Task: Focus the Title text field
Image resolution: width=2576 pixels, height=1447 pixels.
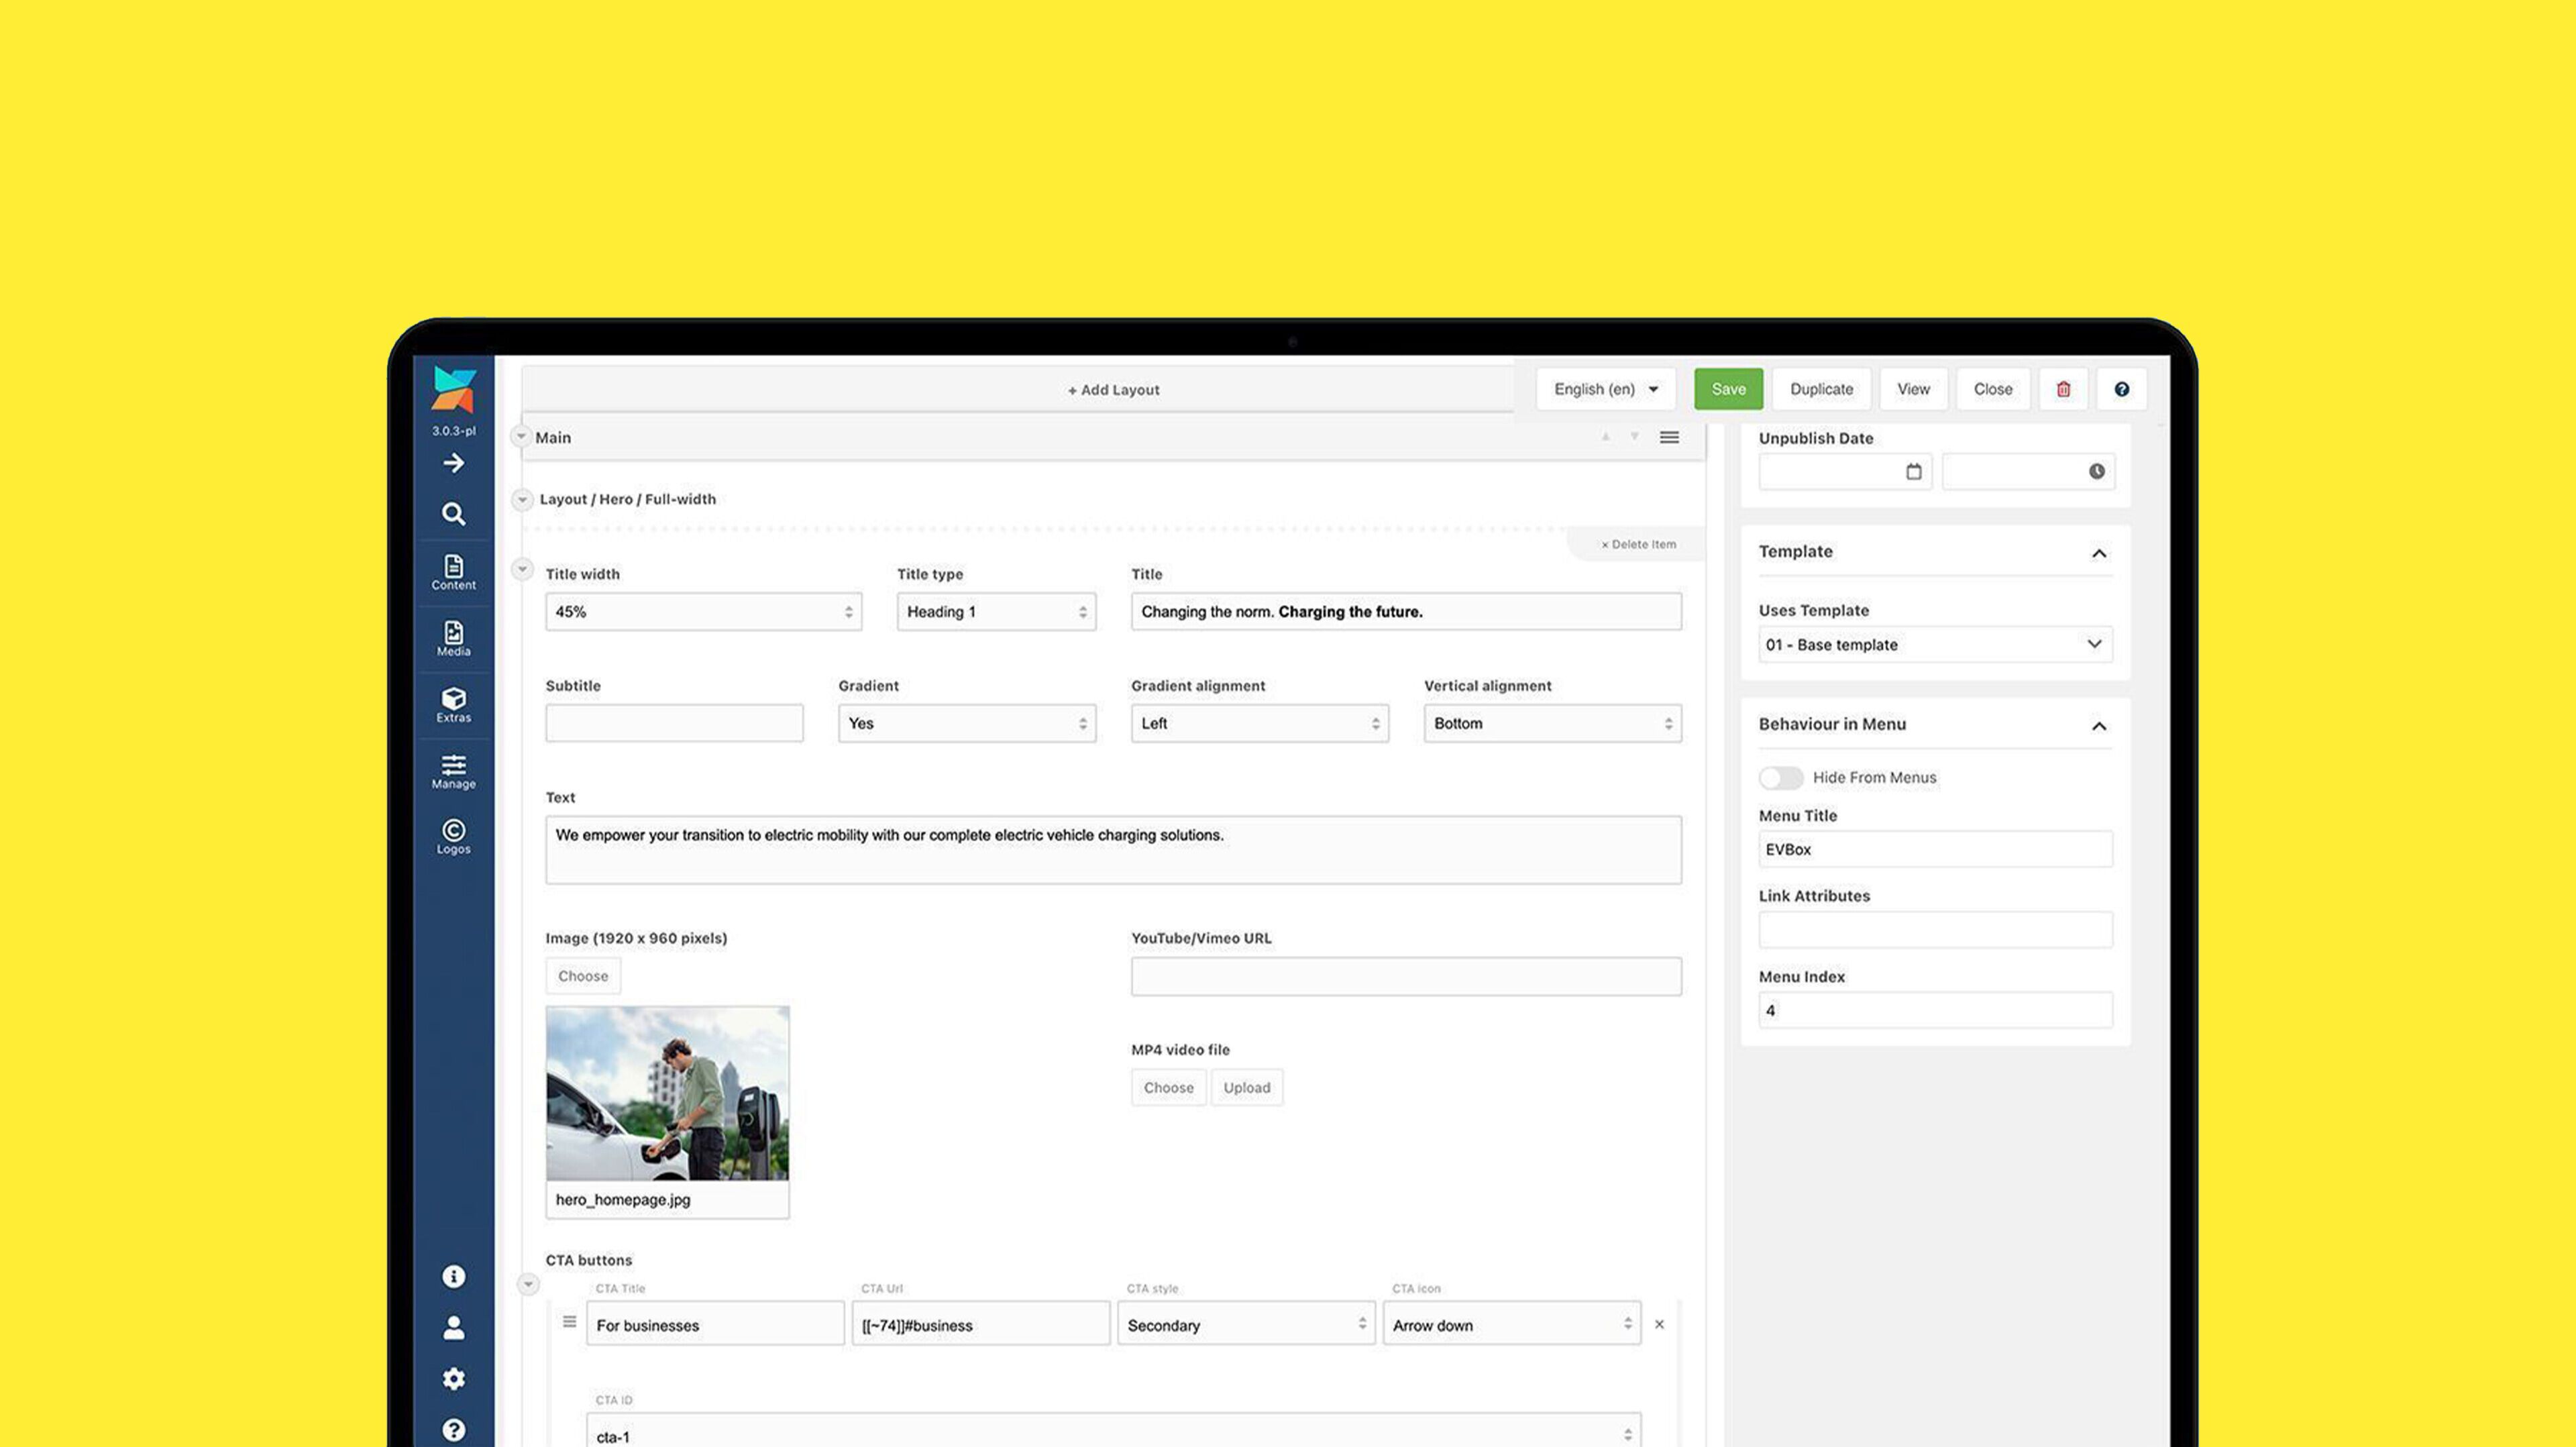Action: pos(1406,611)
